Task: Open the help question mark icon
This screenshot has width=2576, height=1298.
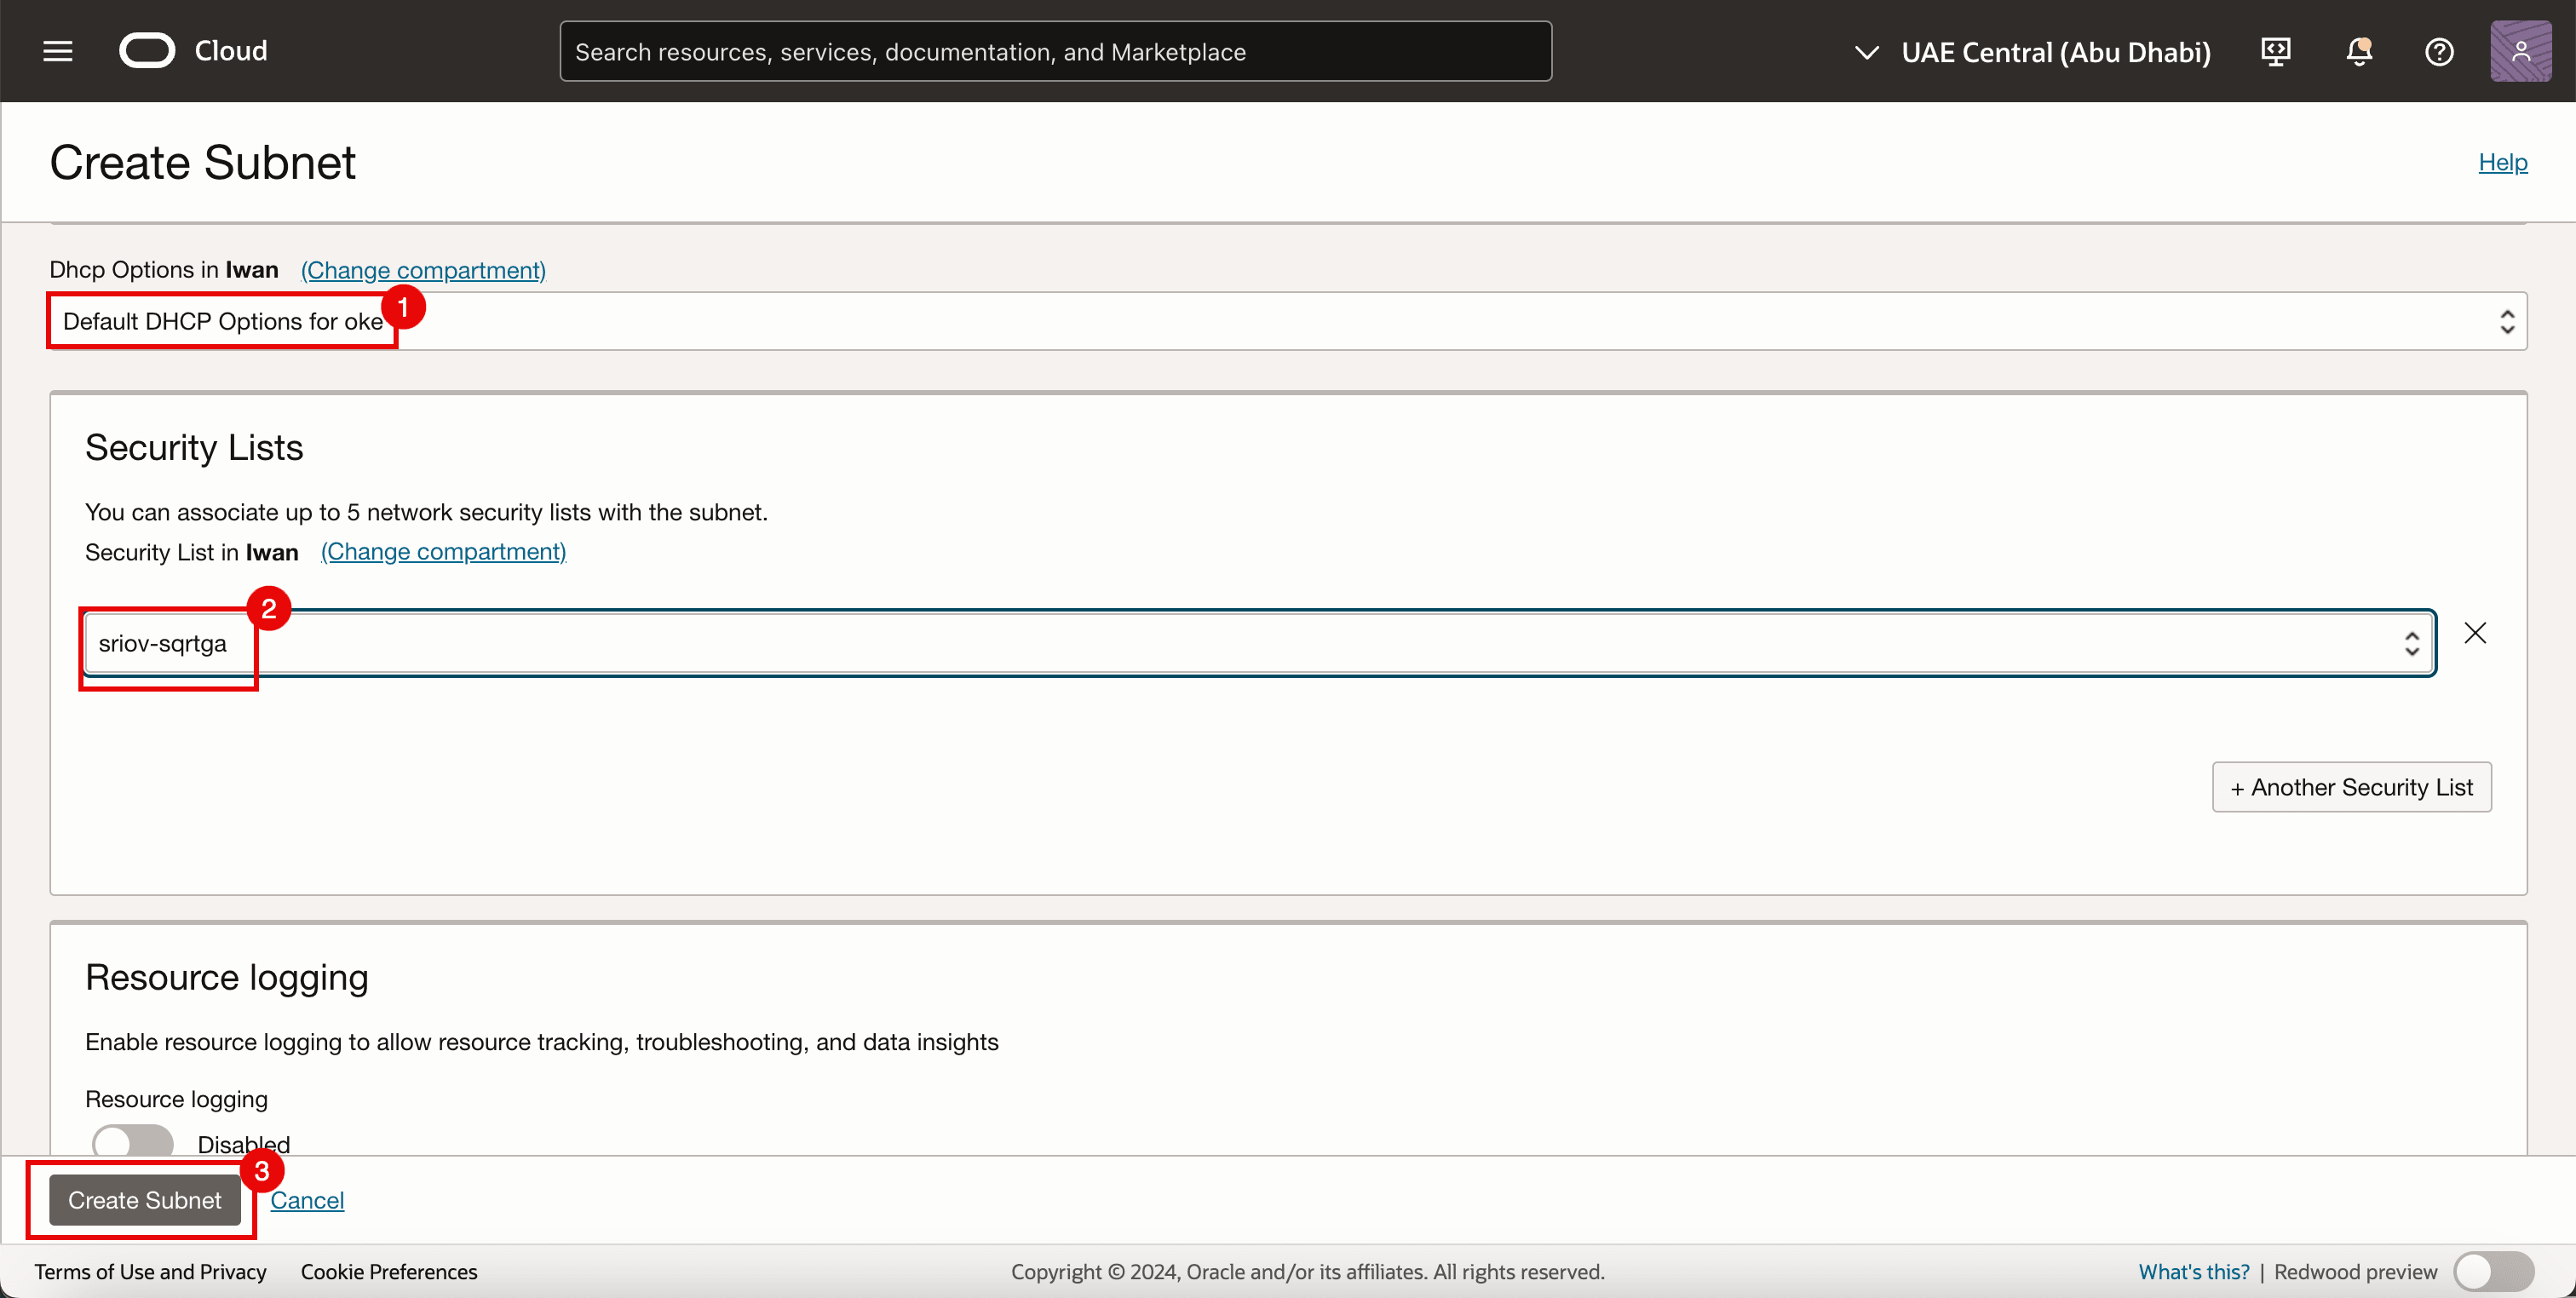Action: pyautogui.click(x=2439, y=51)
